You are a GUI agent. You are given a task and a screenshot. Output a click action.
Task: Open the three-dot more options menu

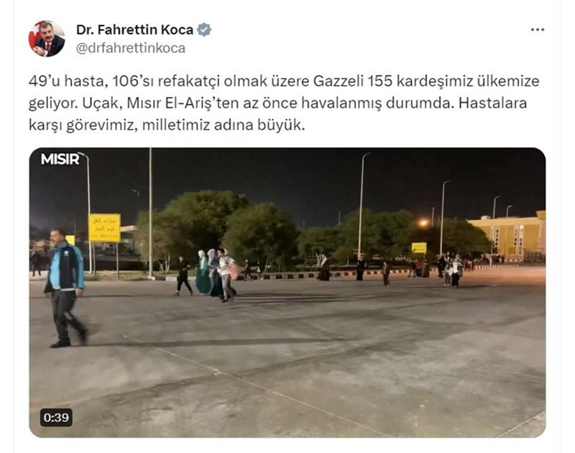pyautogui.click(x=537, y=29)
